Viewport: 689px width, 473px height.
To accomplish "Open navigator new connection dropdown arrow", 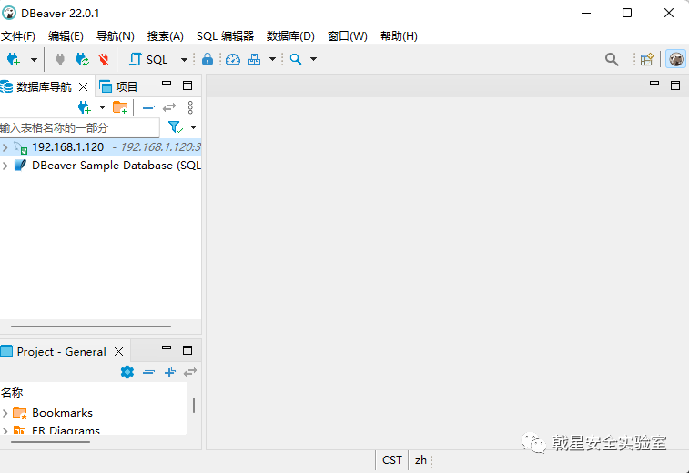I will click(x=102, y=107).
